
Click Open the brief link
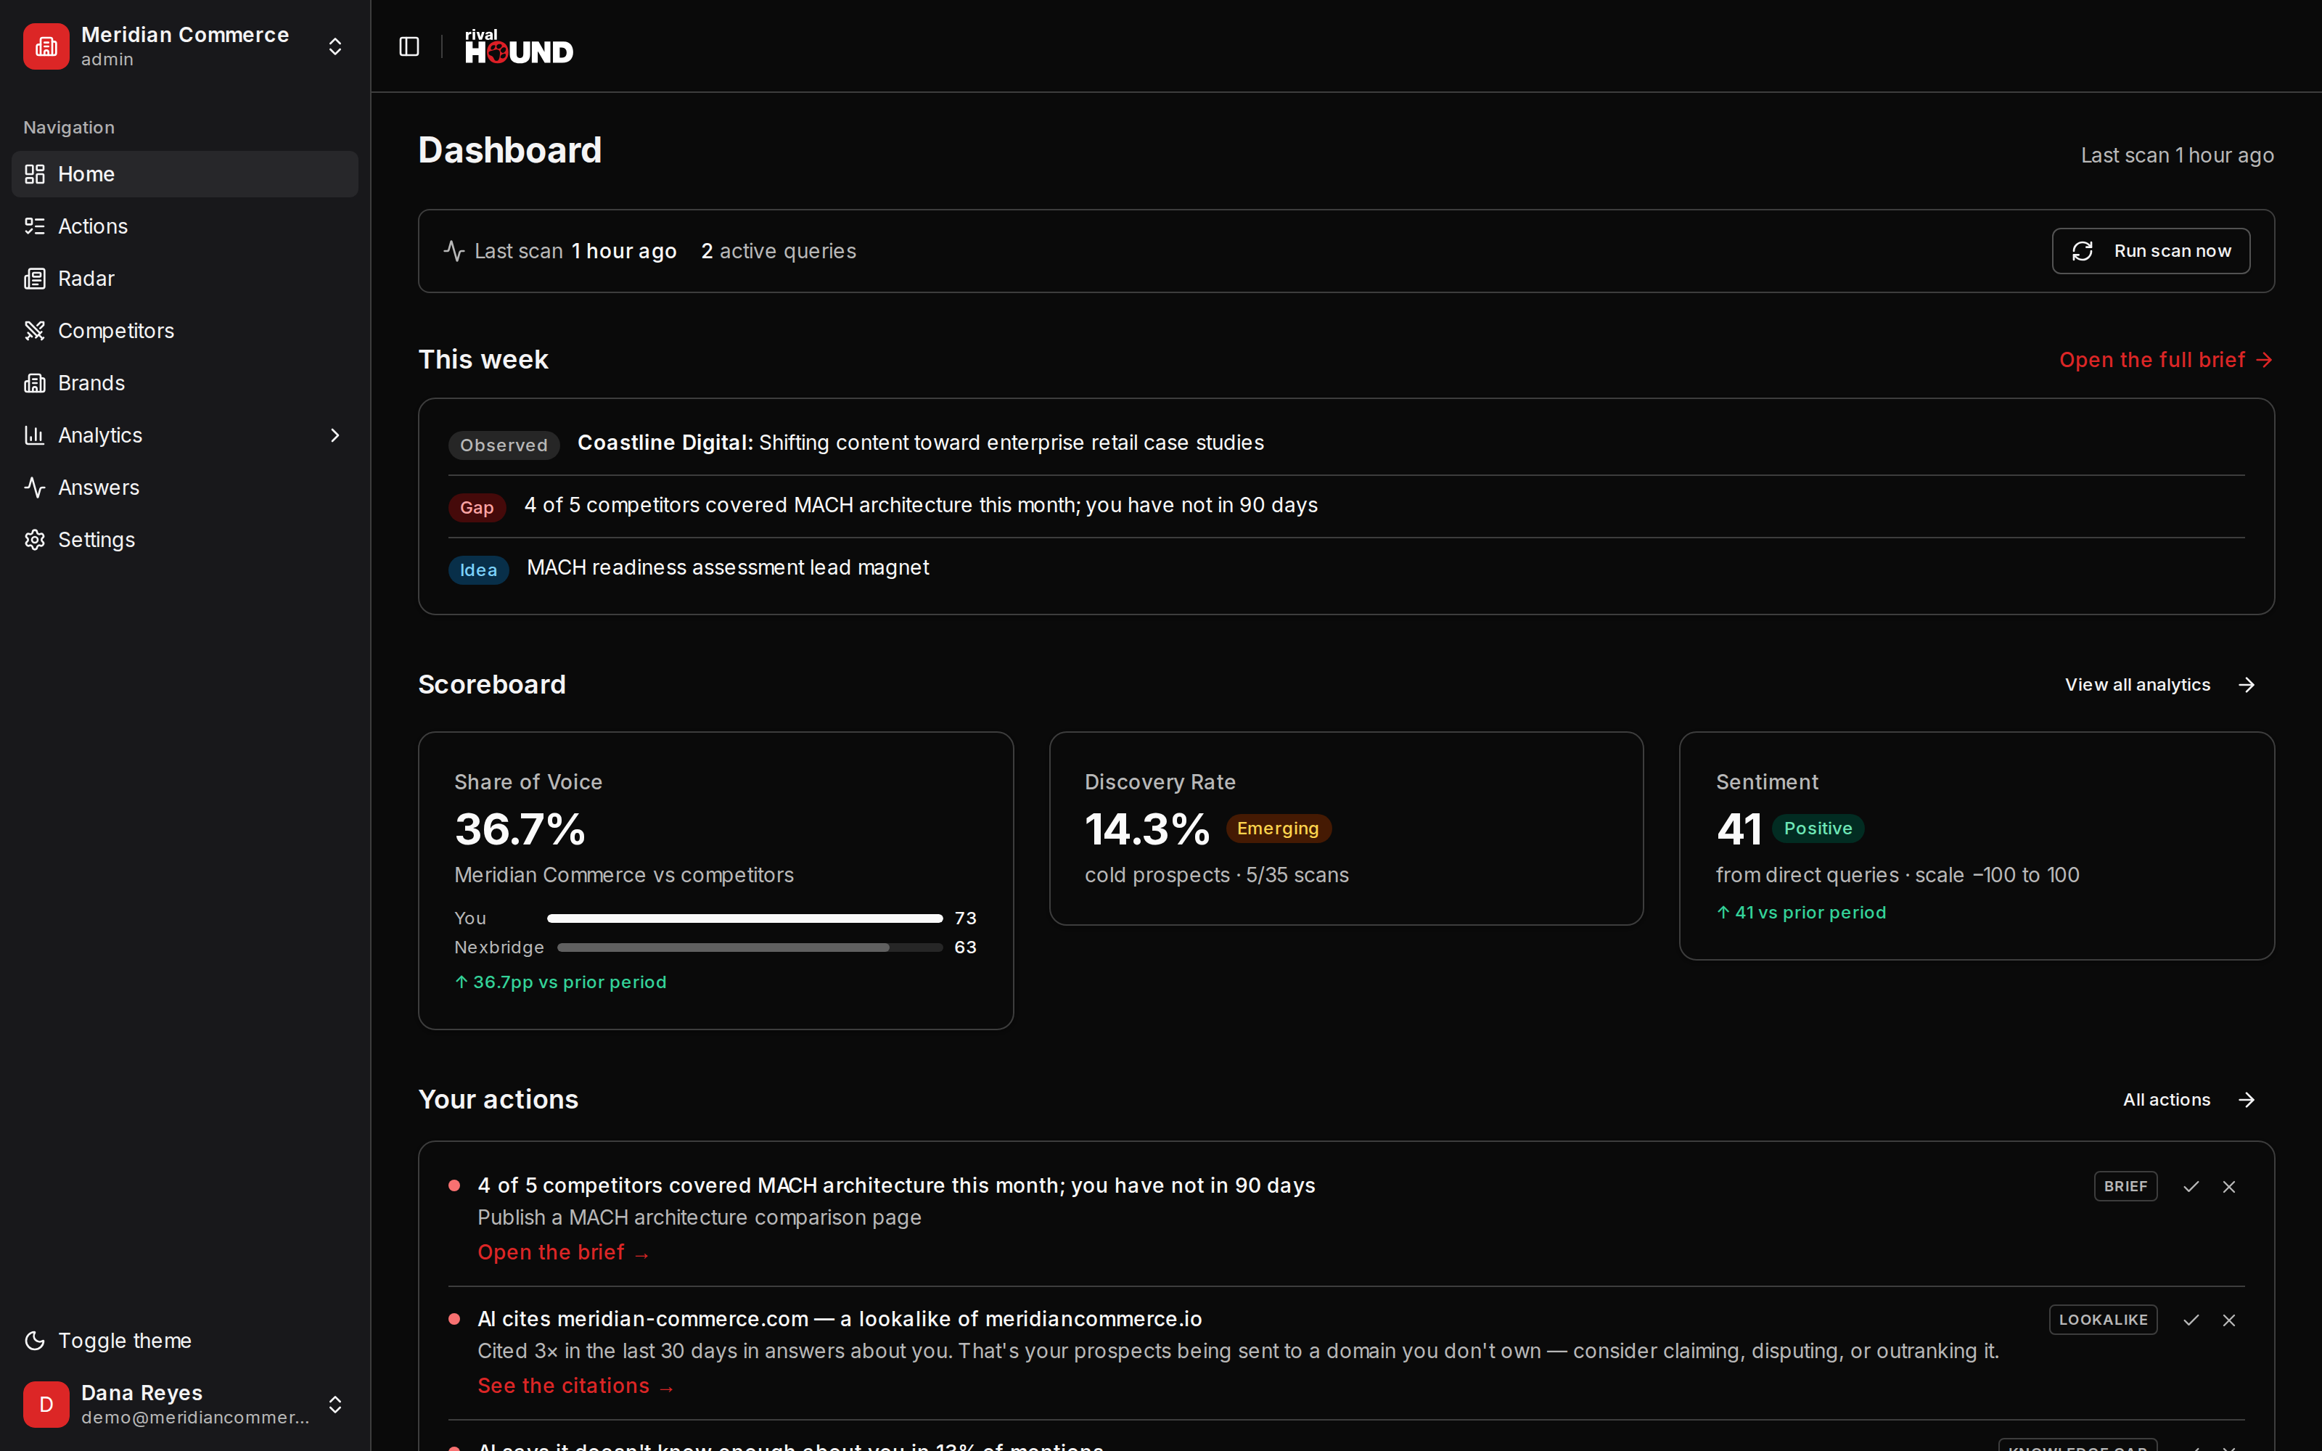(563, 1252)
